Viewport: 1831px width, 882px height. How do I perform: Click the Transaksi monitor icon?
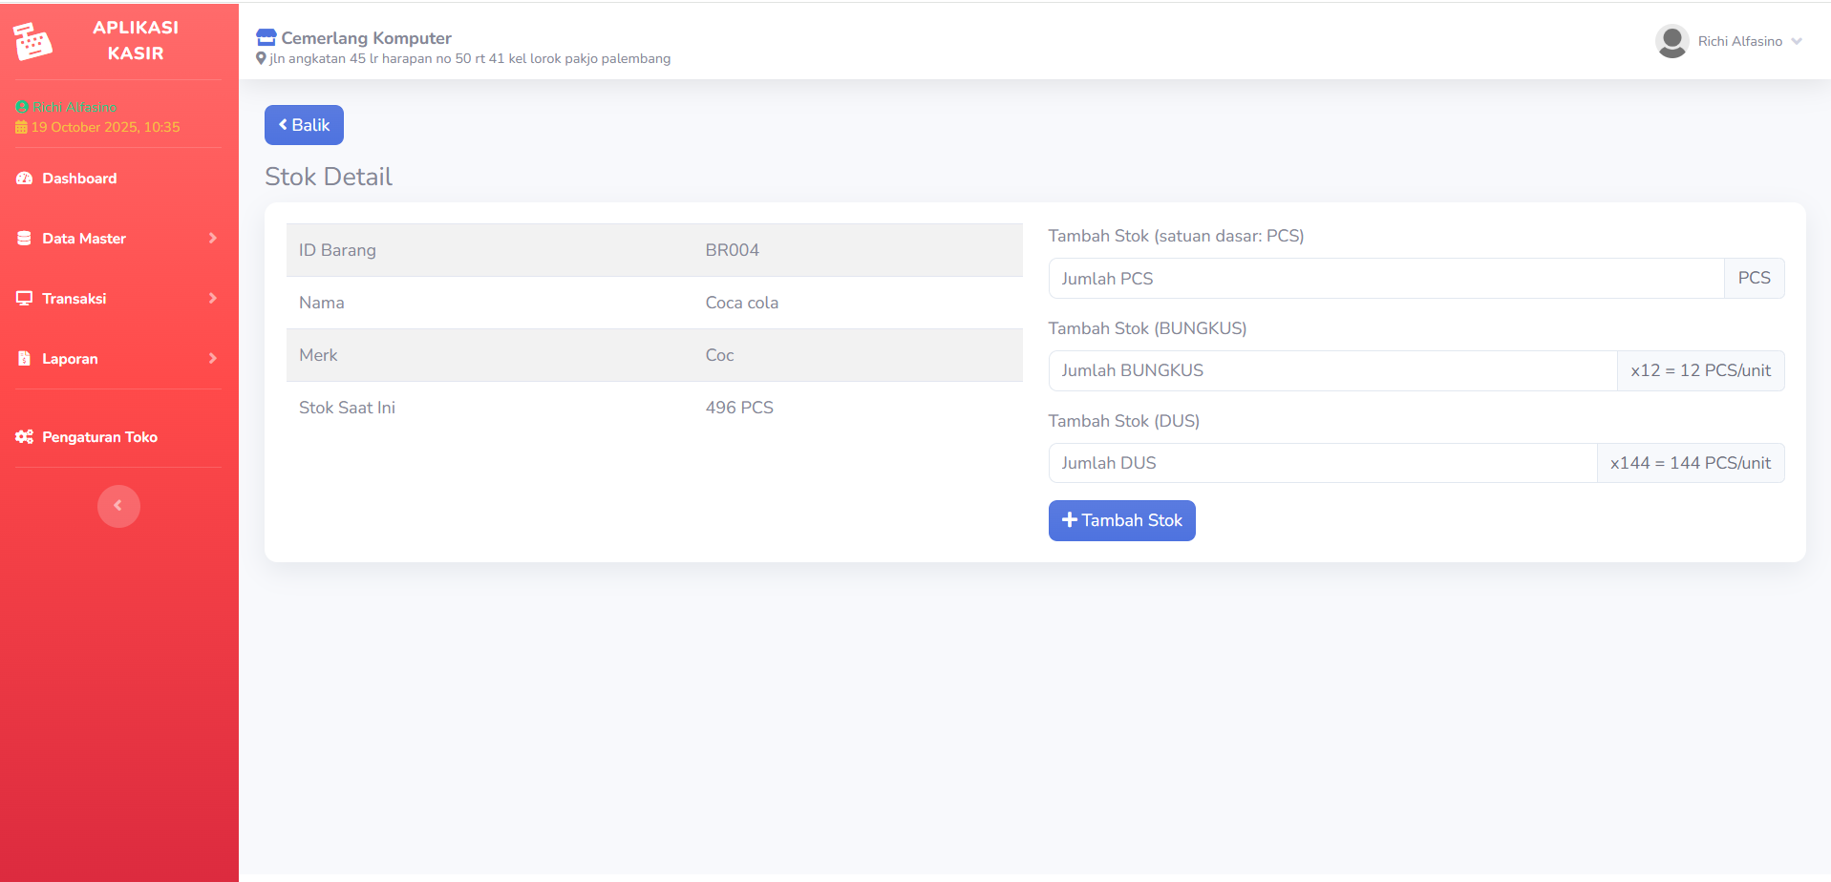click(x=25, y=299)
